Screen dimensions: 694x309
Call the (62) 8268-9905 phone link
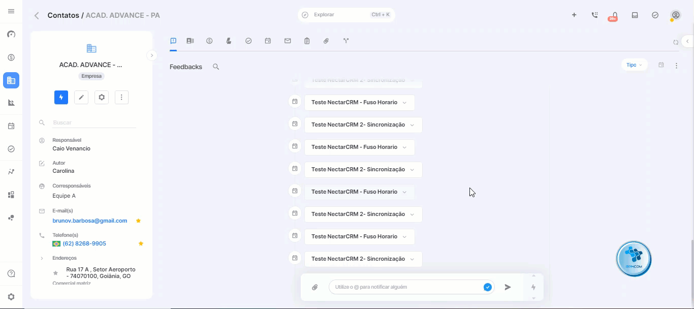(84, 243)
